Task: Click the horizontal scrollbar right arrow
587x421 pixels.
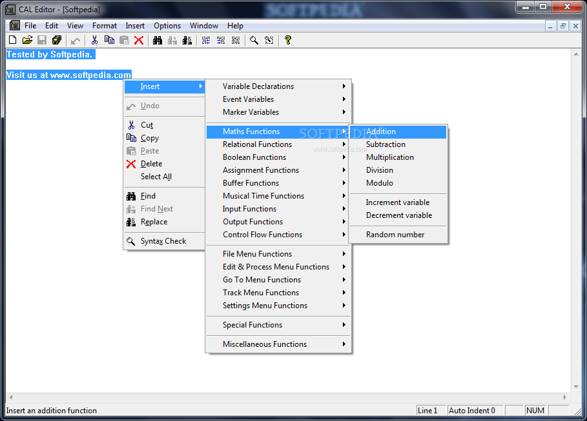Action: 565,397
